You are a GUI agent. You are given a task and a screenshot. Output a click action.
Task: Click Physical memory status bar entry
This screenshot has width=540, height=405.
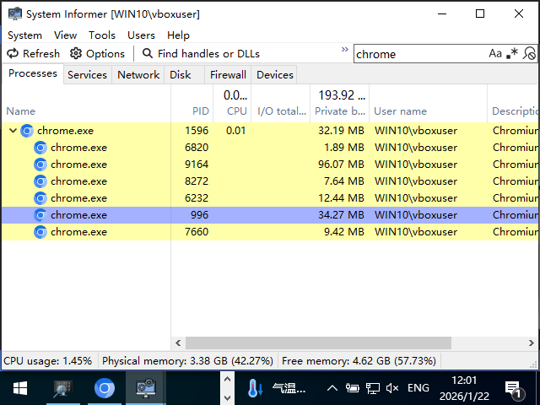point(187,361)
